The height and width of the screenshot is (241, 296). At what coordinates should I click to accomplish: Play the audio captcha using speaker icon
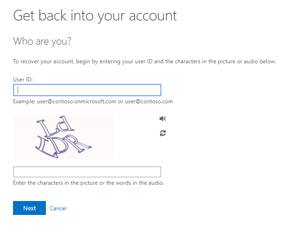click(x=162, y=119)
